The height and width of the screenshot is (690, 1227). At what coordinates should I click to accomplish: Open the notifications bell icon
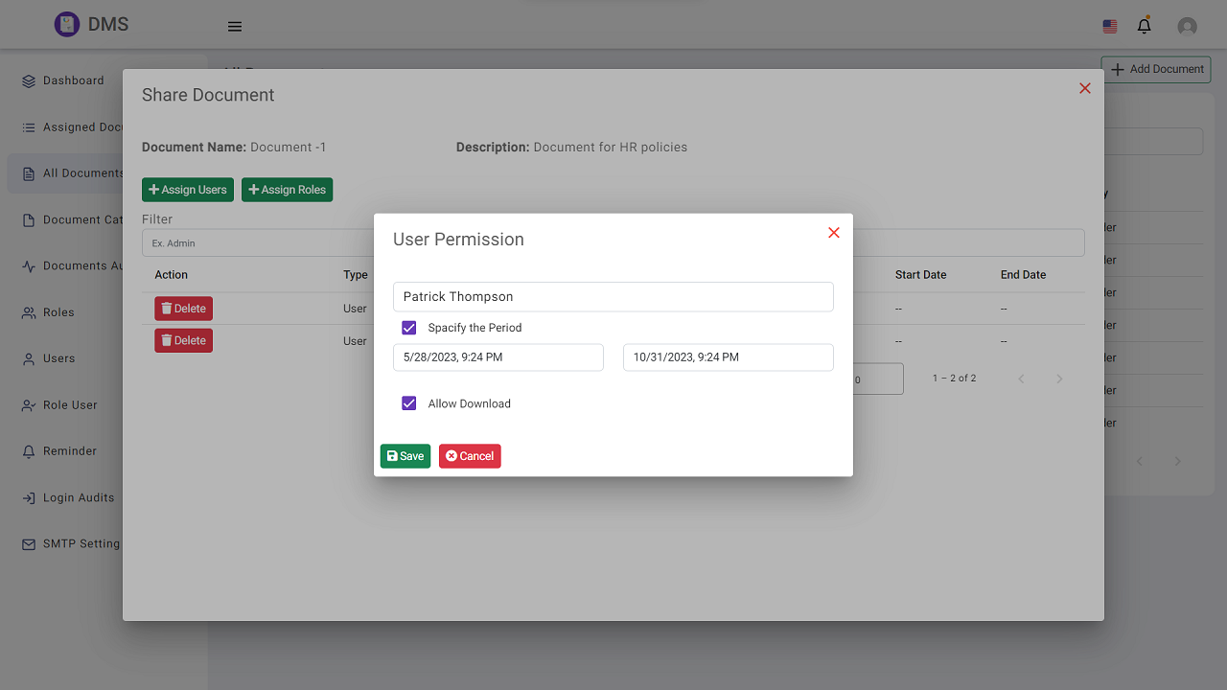coord(1144,26)
